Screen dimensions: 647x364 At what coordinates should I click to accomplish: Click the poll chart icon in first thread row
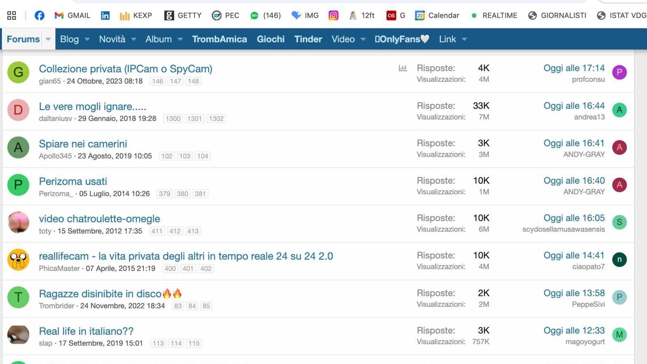pos(403,68)
